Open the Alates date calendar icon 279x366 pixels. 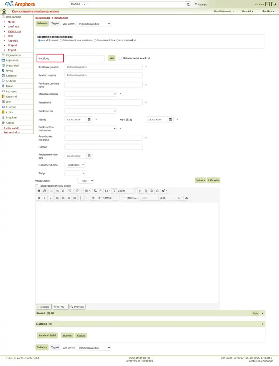click(89, 119)
